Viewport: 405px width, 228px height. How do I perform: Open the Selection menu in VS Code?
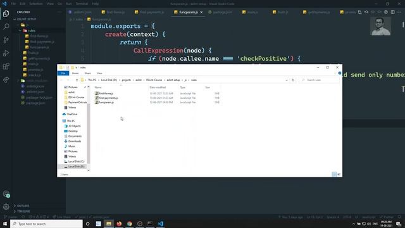pyautogui.click(x=36, y=4)
